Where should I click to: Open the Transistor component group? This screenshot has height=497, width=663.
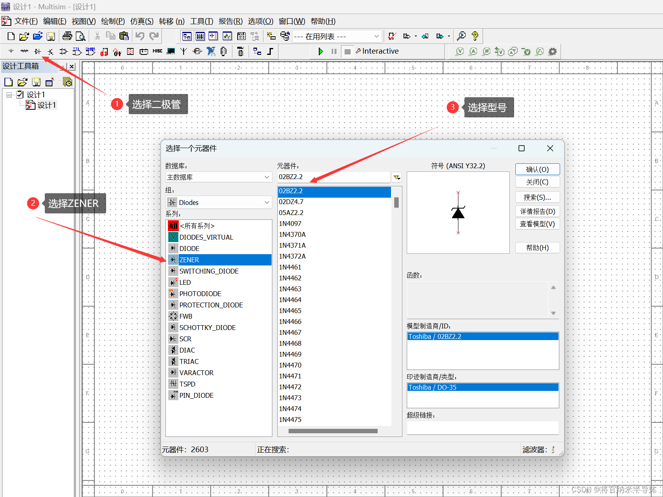tap(50, 51)
